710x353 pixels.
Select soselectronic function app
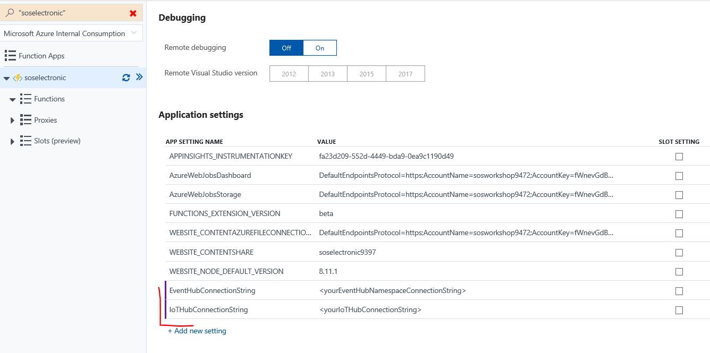[45, 78]
